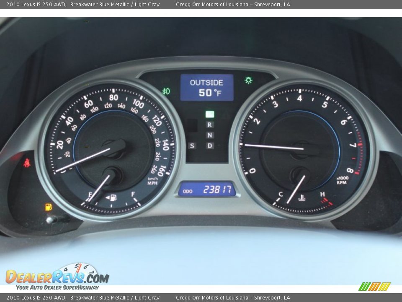
Task: Click the x1000 RPM label
Action: point(343,180)
